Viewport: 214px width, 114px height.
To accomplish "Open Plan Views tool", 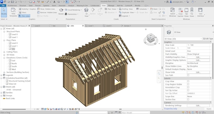I will (111, 9).
